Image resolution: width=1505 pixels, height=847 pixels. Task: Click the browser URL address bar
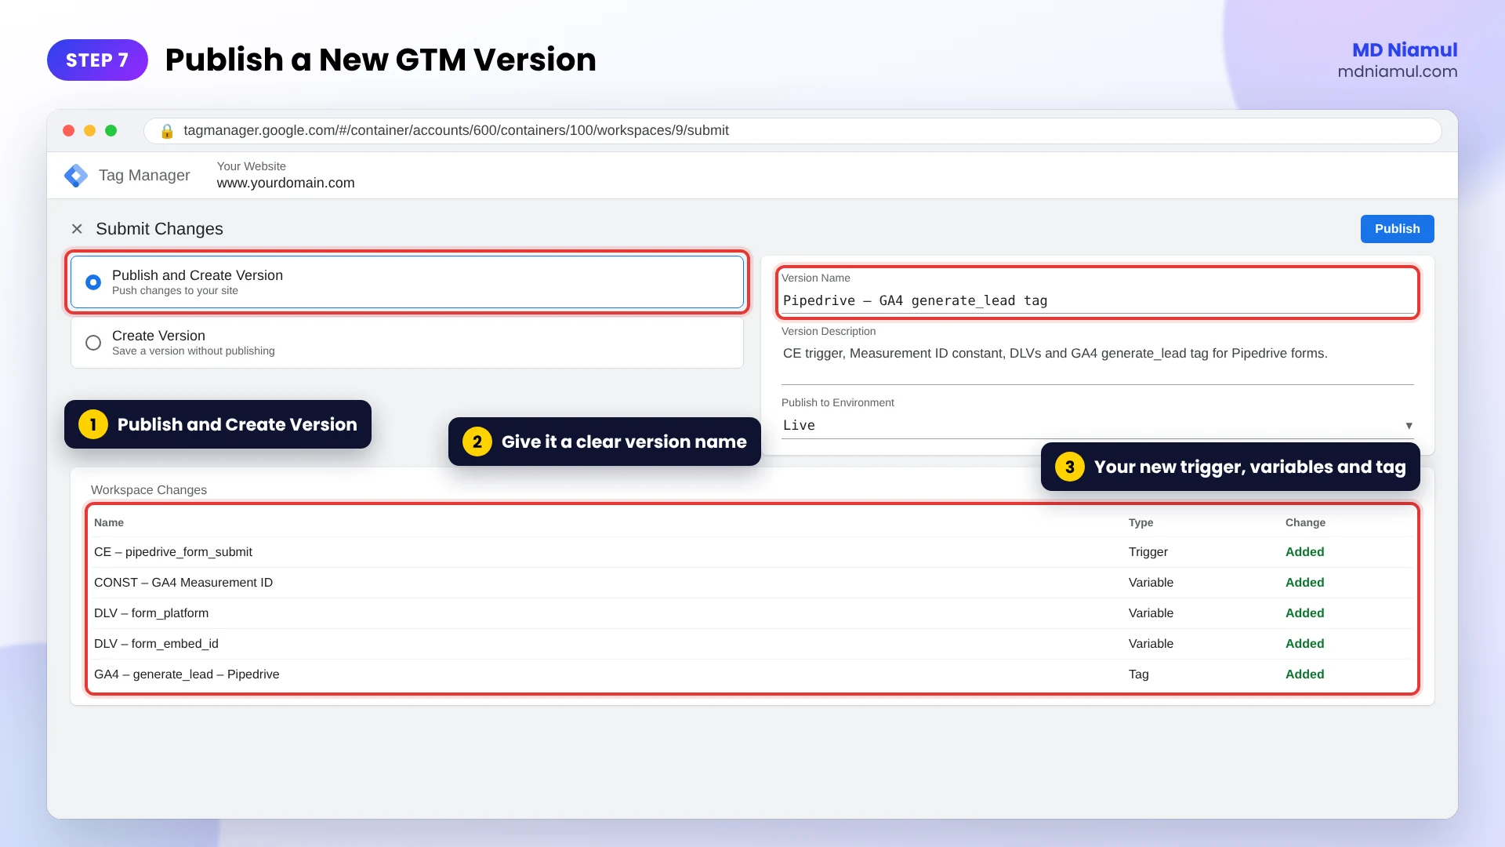click(792, 131)
